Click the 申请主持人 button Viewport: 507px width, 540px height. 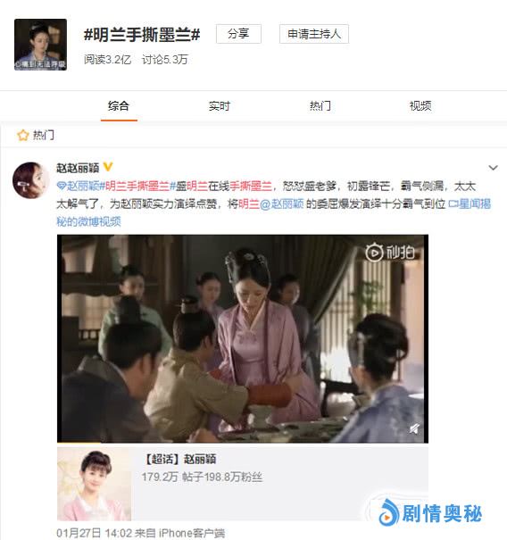tap(314, 34)
